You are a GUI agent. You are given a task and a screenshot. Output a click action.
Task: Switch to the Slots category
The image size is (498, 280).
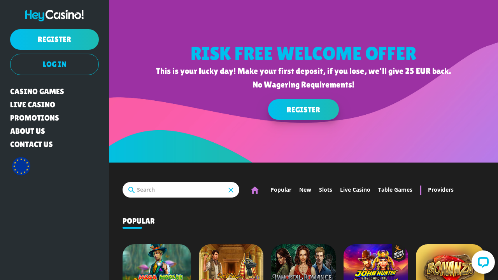(326, 190)
